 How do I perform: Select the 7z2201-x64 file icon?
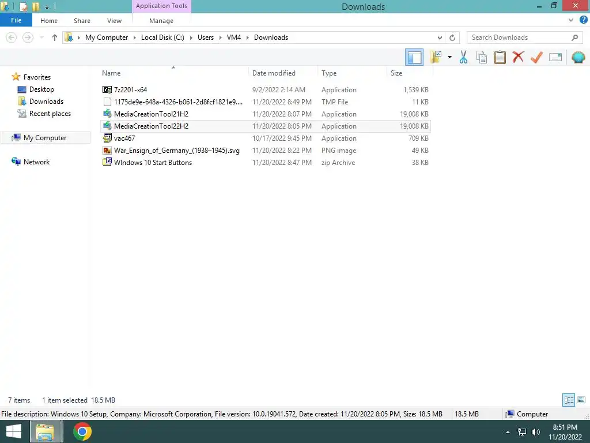coord(107,89)
